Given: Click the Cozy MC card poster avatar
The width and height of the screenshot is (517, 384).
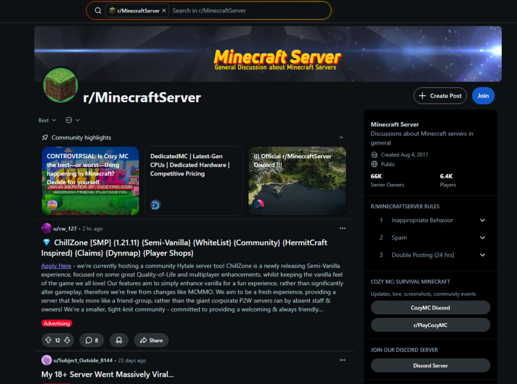Looking at the screenshot, I should (52, 205).
